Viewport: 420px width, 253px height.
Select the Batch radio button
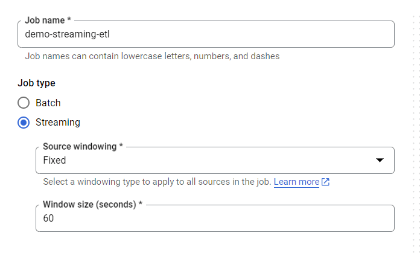click(x=24, y=103)
